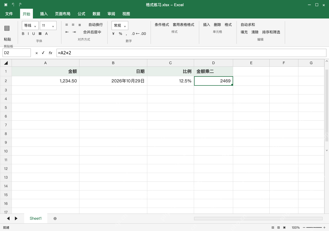Italicize text with the I button
Image resolution: width=329 pixels, height=231 pixels.
28,34
